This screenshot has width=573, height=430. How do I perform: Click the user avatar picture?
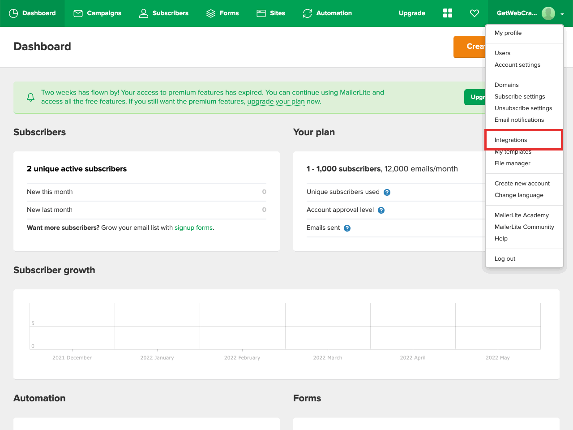click(548, 13)
